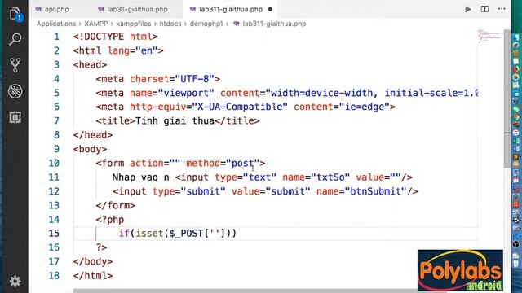Click the <!DOCTYPE html> declaration
522x293 pixels.
[116, 37]
